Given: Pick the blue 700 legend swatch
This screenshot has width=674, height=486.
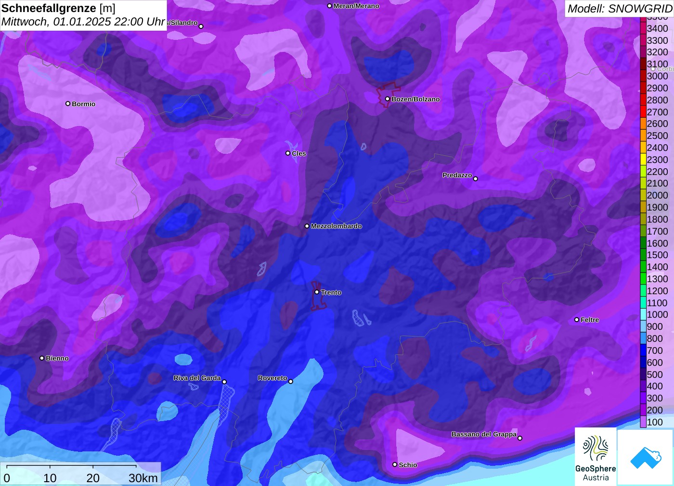Looking at the screenshot, I should pos(643,350).
